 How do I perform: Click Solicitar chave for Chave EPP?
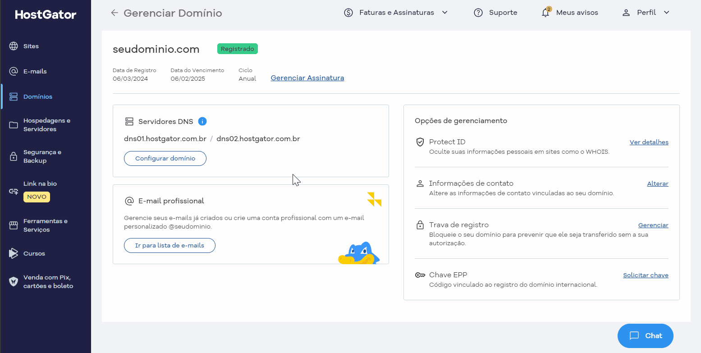click(x=646, y=275)
